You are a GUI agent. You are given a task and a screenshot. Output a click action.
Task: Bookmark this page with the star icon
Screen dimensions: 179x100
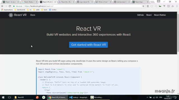[x=143, y=6]
